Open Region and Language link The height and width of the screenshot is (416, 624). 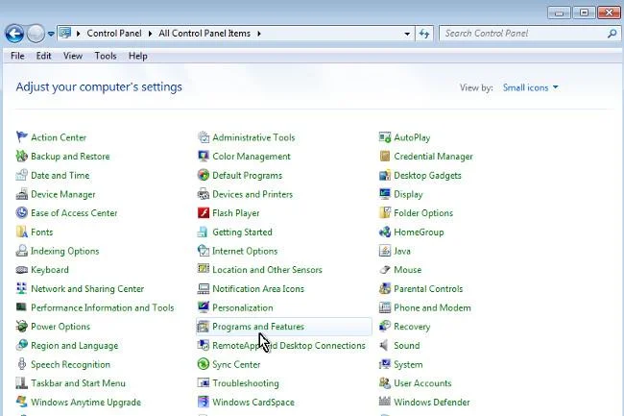pos(75,346)
